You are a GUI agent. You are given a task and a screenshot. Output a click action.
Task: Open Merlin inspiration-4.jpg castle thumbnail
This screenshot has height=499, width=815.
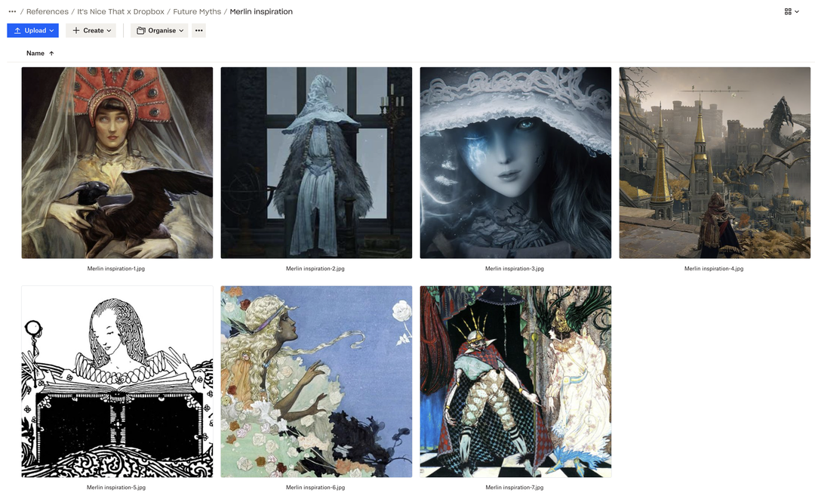(x=715, y=163)
